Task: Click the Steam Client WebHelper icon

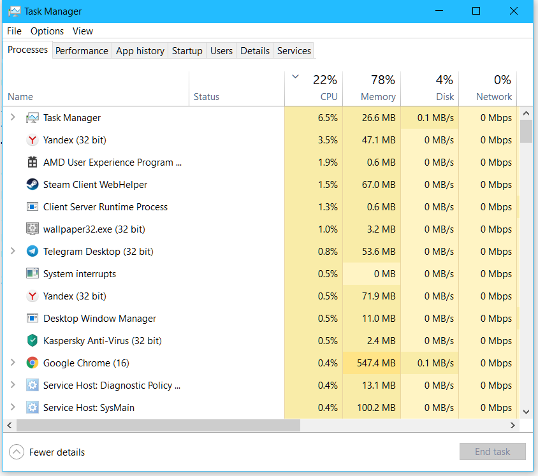Action: click(x=33, y=185)
